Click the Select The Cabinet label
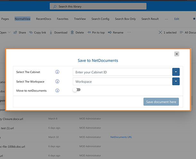Viewport: 196px width, 159px height. (x=28, y=72)
